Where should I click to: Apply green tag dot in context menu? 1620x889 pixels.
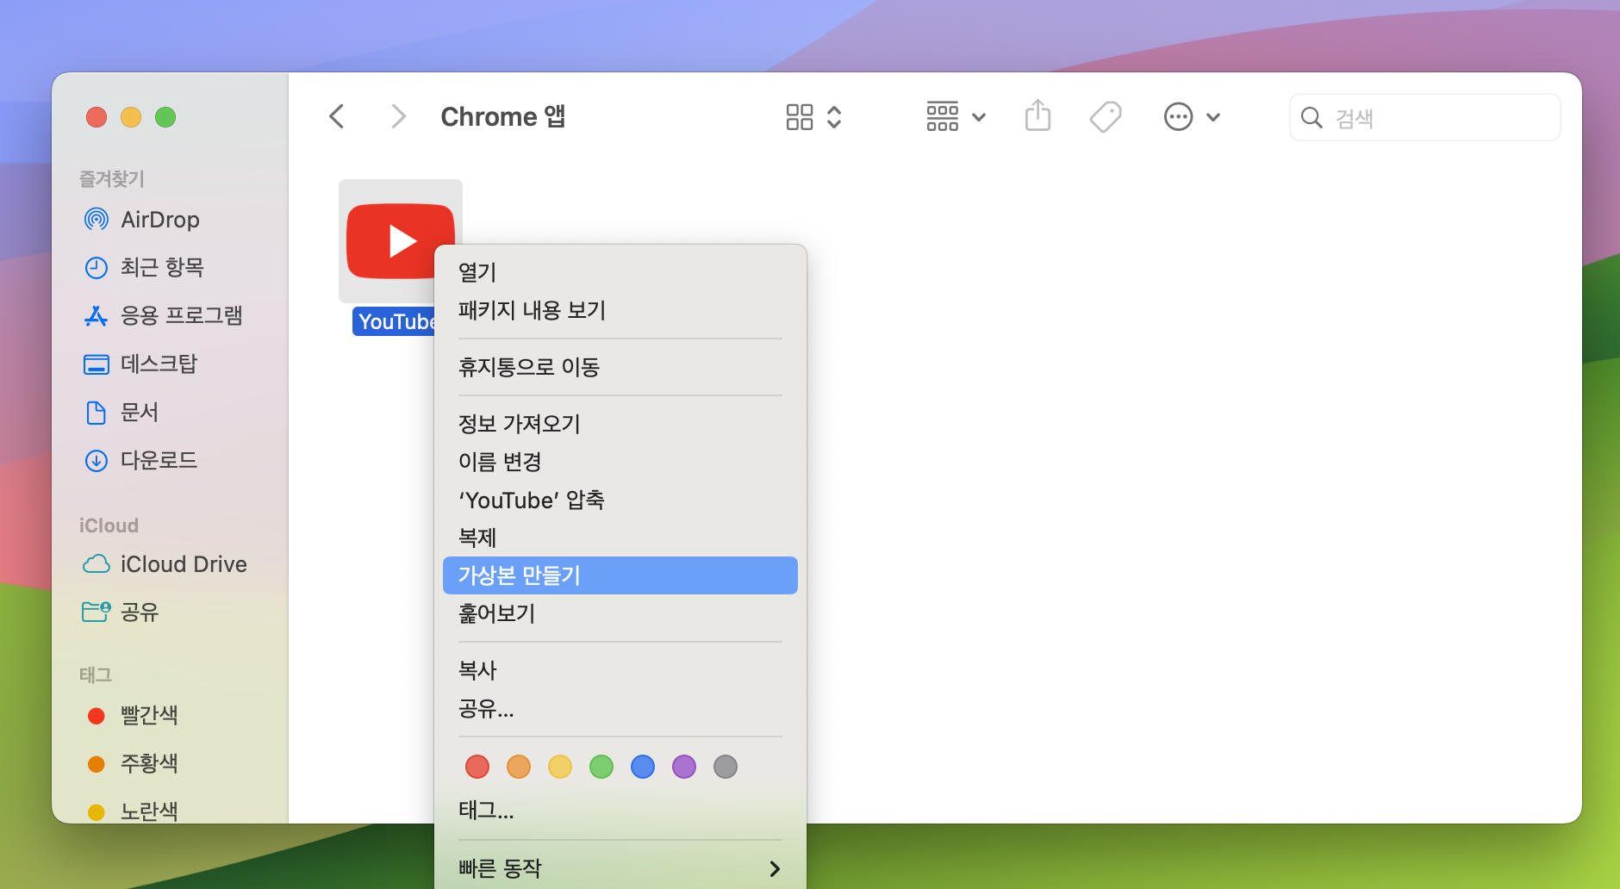(x=601, y=767)
